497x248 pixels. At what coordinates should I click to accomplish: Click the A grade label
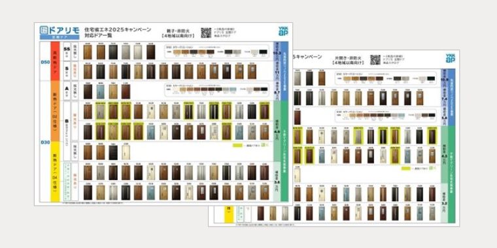(67, 89)
